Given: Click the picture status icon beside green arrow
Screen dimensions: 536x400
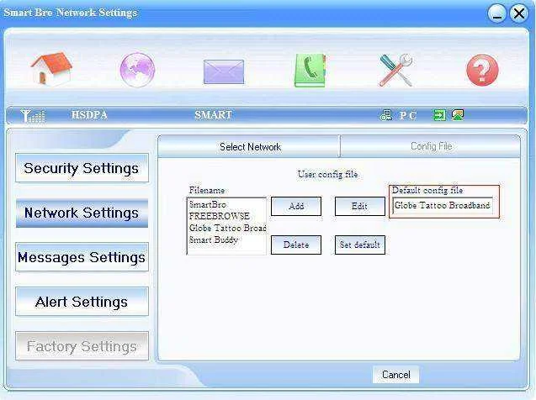Looking at the screenshot, I should tap(458, 115).
